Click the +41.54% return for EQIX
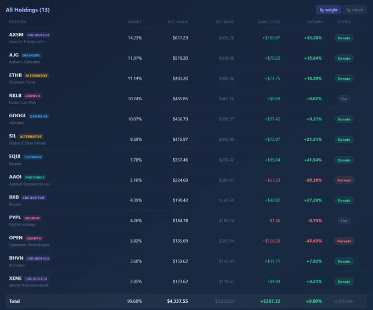The image size is (373, 310). coord(313,160)
